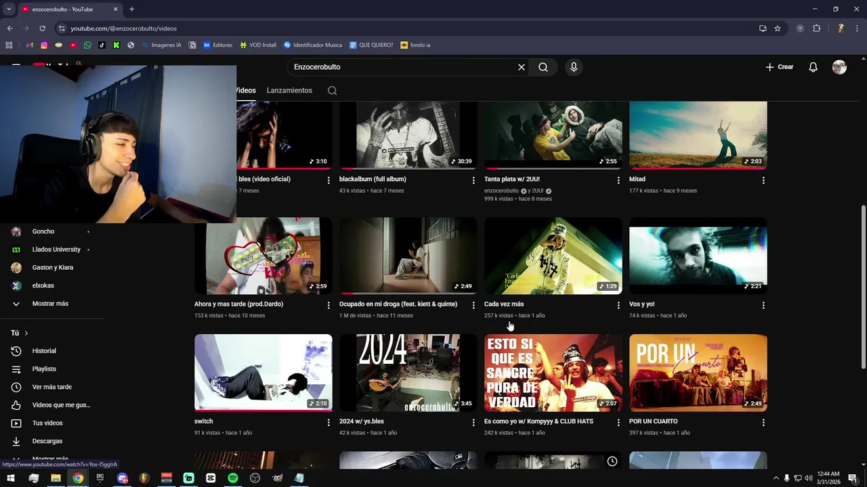The image size is (867, 487).
Task: Open Spotify from the Windows taskbar
Action: point(233,478)
